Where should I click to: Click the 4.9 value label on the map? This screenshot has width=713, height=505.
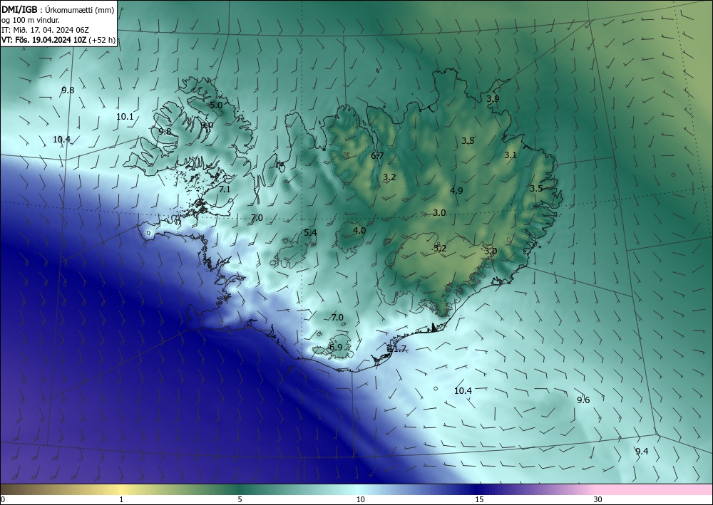(456, 191)
